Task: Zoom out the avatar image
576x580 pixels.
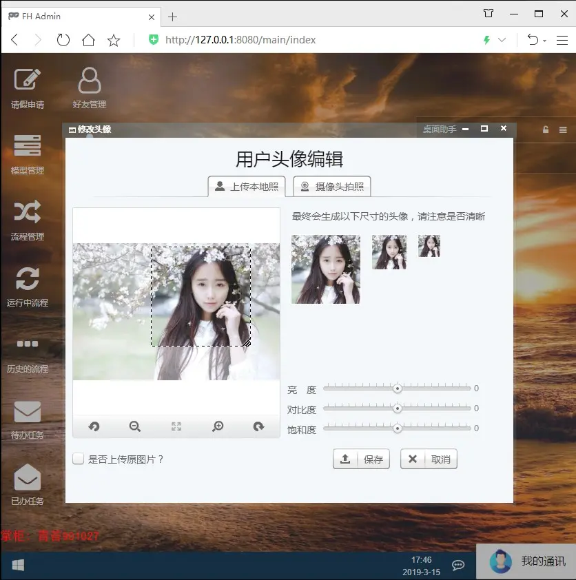Action: coord(135,426)
